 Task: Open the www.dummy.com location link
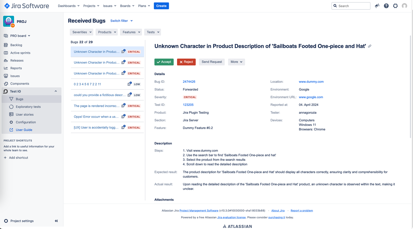click(x=311, y=82)
